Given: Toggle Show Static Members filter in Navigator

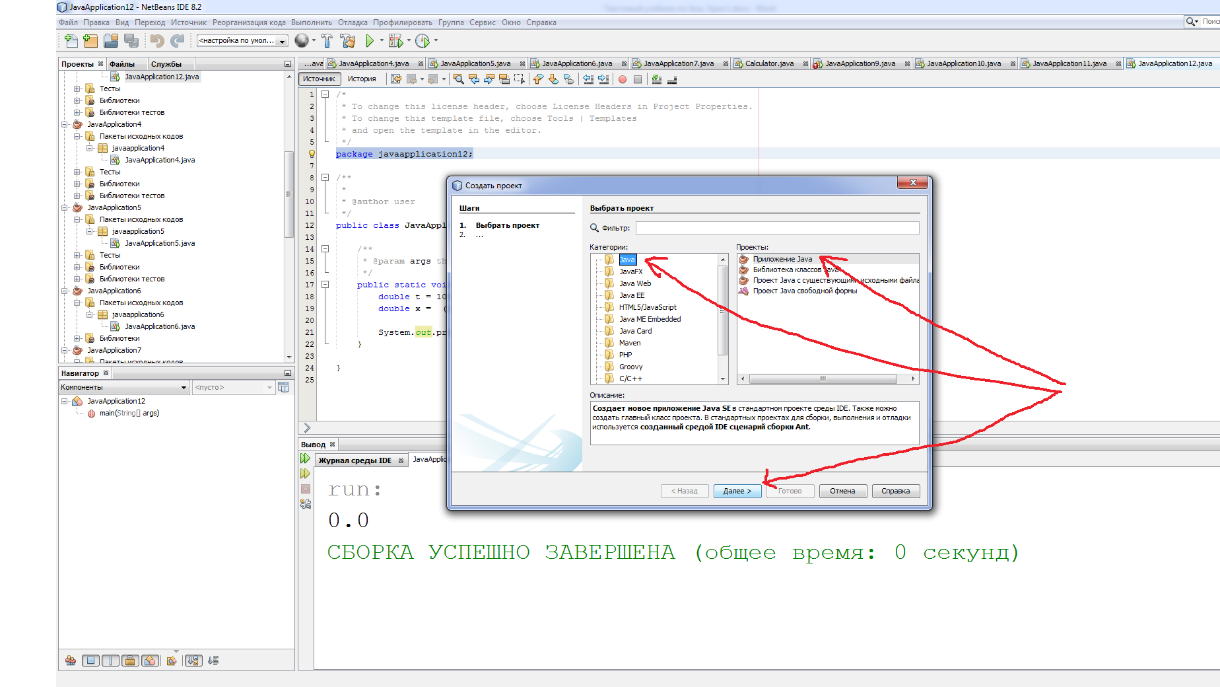Looking at the screenshot, I should point(111,661).
